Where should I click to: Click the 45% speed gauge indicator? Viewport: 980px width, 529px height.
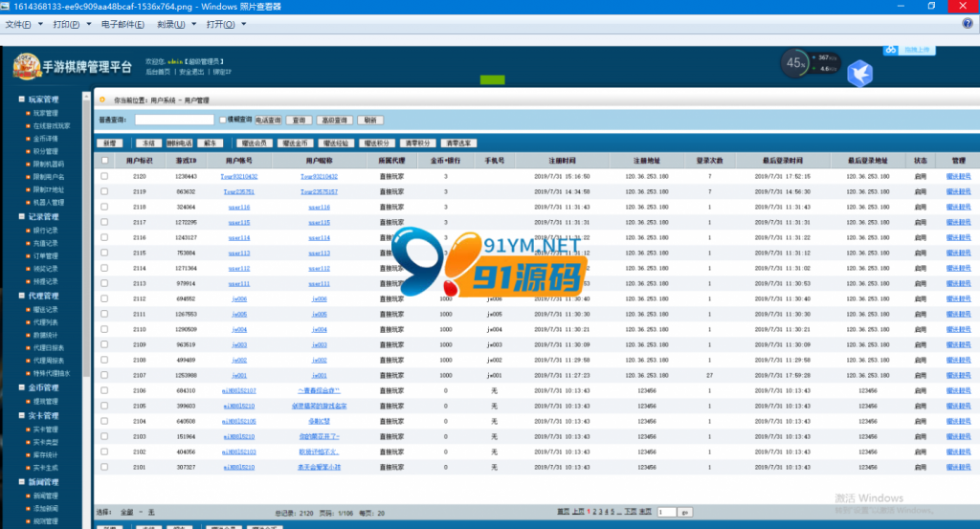795,63
